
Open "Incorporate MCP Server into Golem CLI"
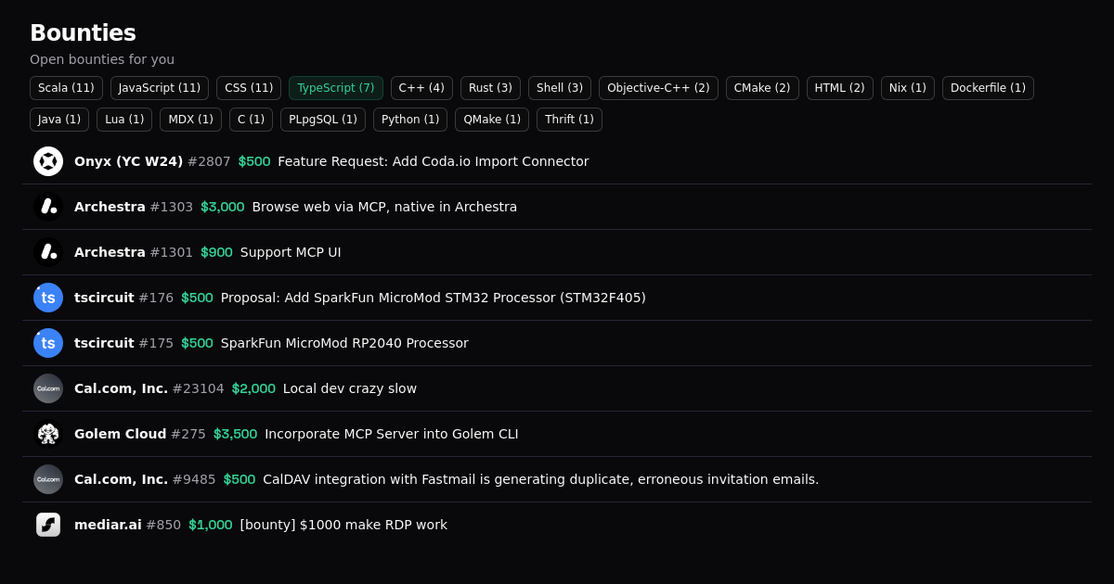click(x=391, y=434)
